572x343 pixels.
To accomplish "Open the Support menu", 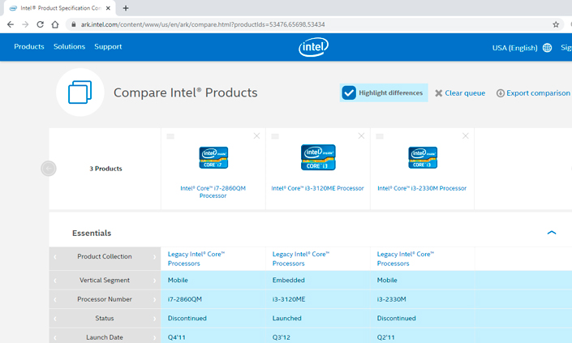I will point(108,47).
